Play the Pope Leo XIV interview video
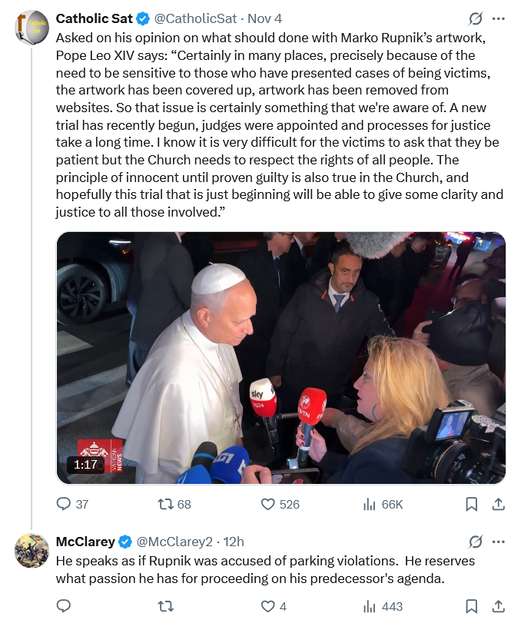The image size is (521, 623). [280, 358]
